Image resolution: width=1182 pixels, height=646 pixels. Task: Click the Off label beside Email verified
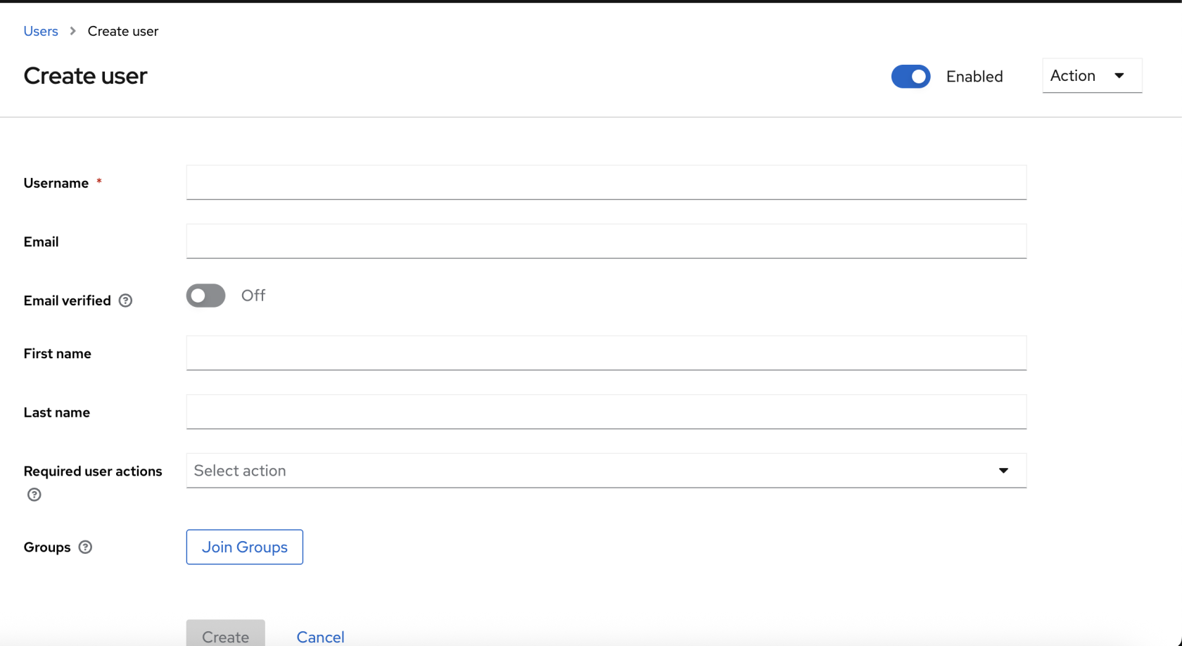pos(253,296)
